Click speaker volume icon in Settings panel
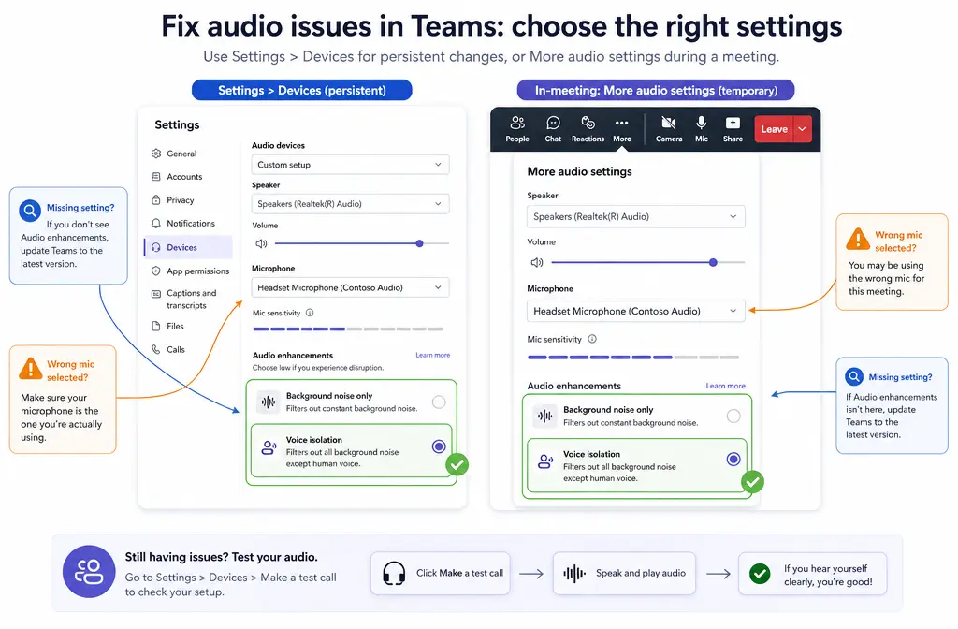This screenshot has width=958, height=629. pos(261,243)
